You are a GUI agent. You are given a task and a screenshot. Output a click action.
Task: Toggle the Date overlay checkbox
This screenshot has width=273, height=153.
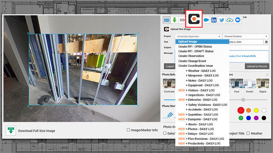[x=165, y=133]
